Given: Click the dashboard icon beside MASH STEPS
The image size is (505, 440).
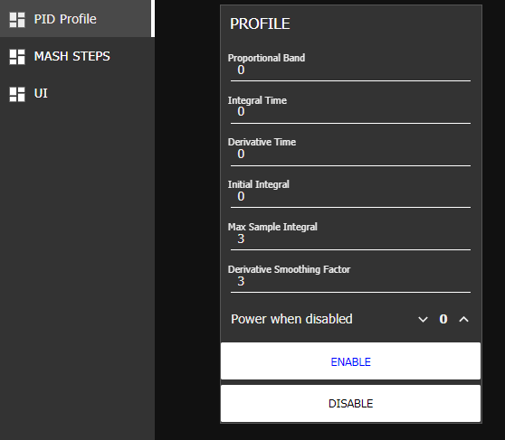Looking at the screenshot, I should (17, 57).
